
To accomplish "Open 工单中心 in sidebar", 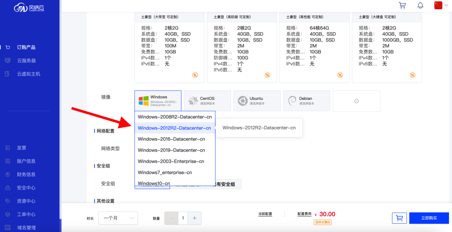I will pyautogui.click(x=26, y=214).
